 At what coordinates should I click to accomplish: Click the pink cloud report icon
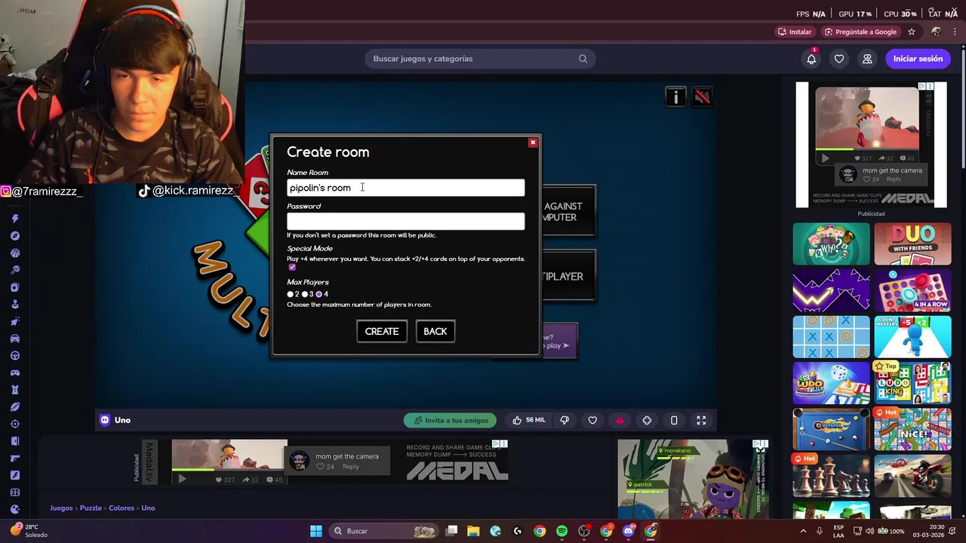620,420
